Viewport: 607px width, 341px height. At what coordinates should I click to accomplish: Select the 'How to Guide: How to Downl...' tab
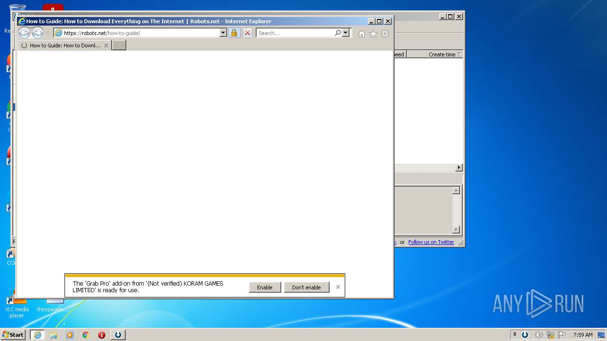[x=64, y=45]
